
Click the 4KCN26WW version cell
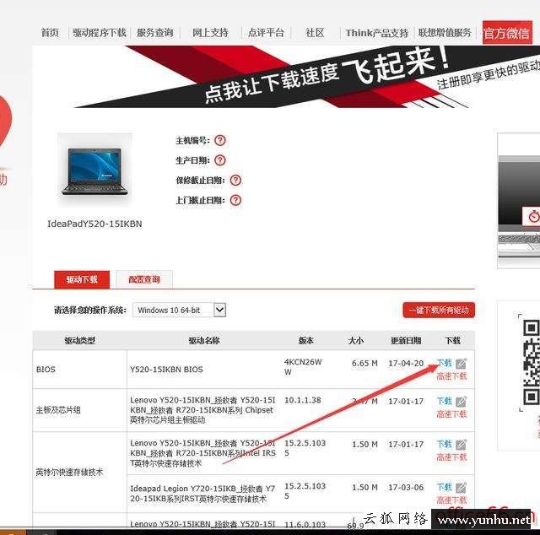(x=303, y=367)
